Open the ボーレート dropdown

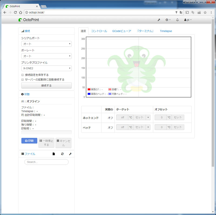[46, 56]
